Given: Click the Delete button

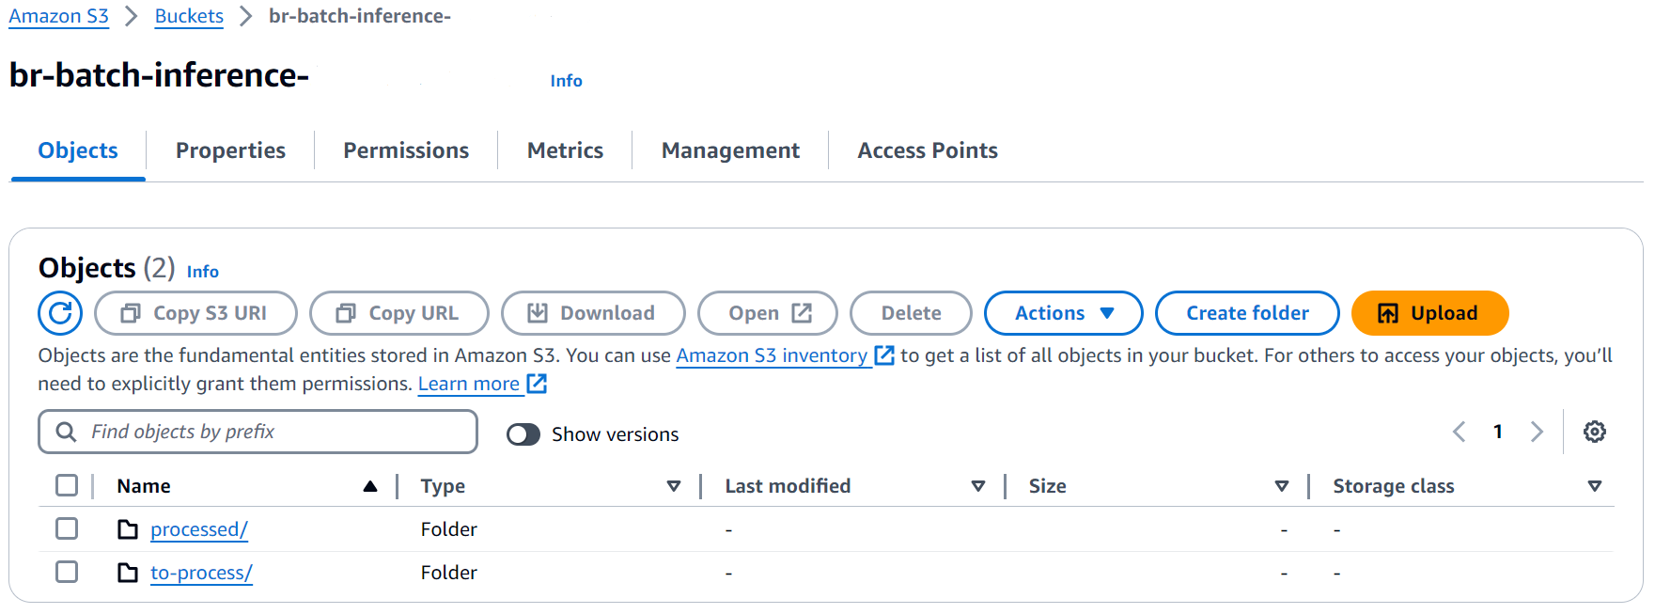Looking at the screenshot, I should 911,313.
